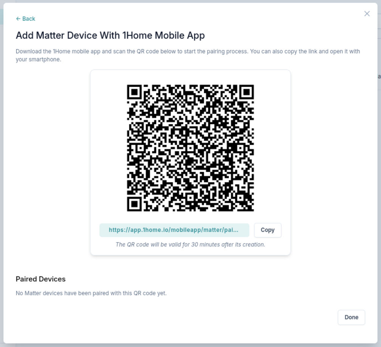The height and width of the screenshot is (347, 381).
Task: Click the Copy button beside the link
Action: (x=267, y=230)
